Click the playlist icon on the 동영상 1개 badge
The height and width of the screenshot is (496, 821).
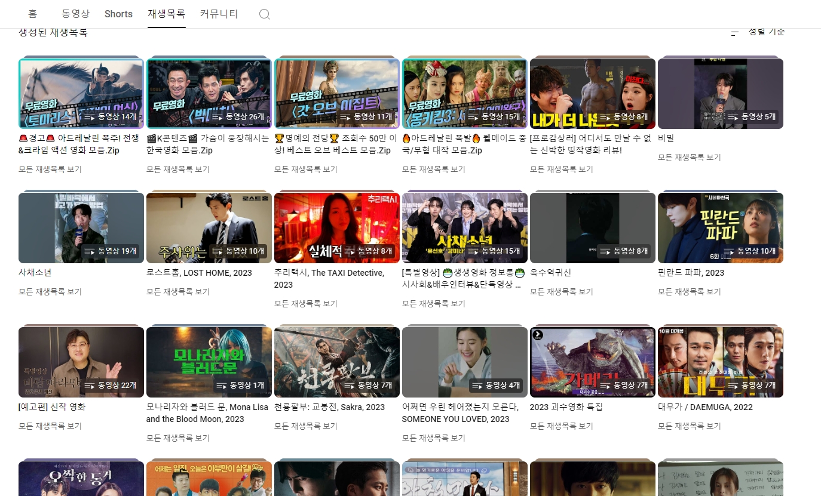pyautogui.click(x=221, y=386)
